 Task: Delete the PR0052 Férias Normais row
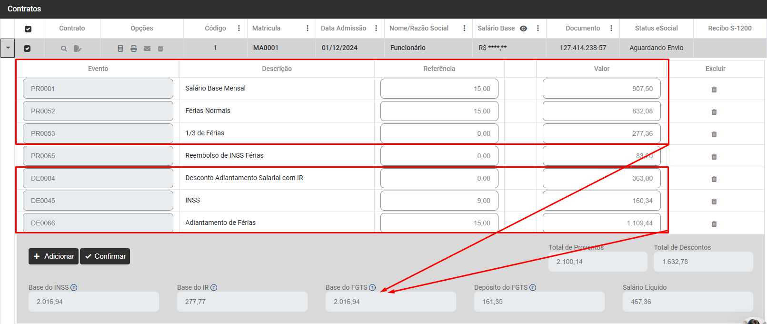[714, 112]
